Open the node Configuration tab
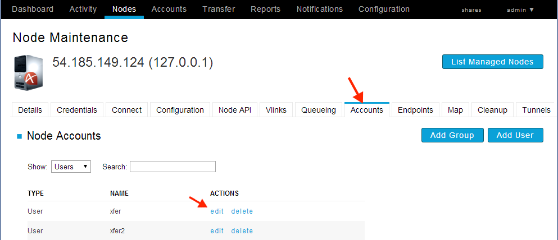This screenshot has width=558, height=240. point(180,110)
